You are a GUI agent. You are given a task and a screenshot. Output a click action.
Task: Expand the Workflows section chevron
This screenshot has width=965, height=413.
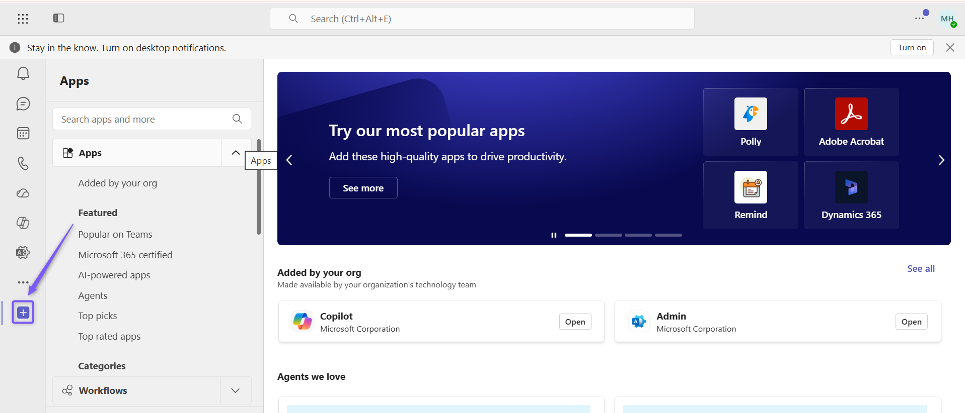pos(235,390)
